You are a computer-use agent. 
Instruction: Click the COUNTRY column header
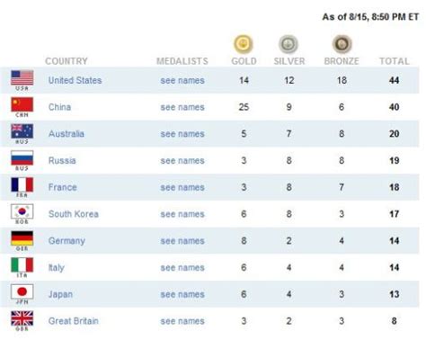[x=67, y=61]
